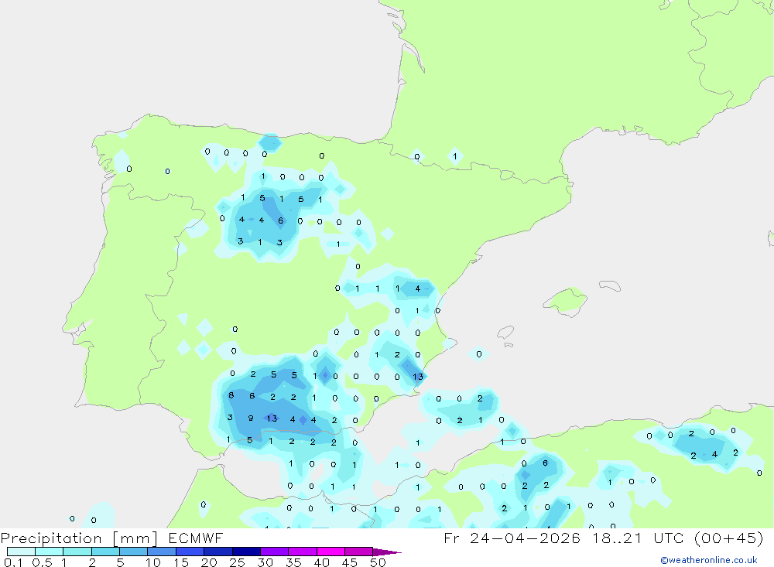
Task: Click the '25' legend scale label
Action: click(x=237, y=562)
